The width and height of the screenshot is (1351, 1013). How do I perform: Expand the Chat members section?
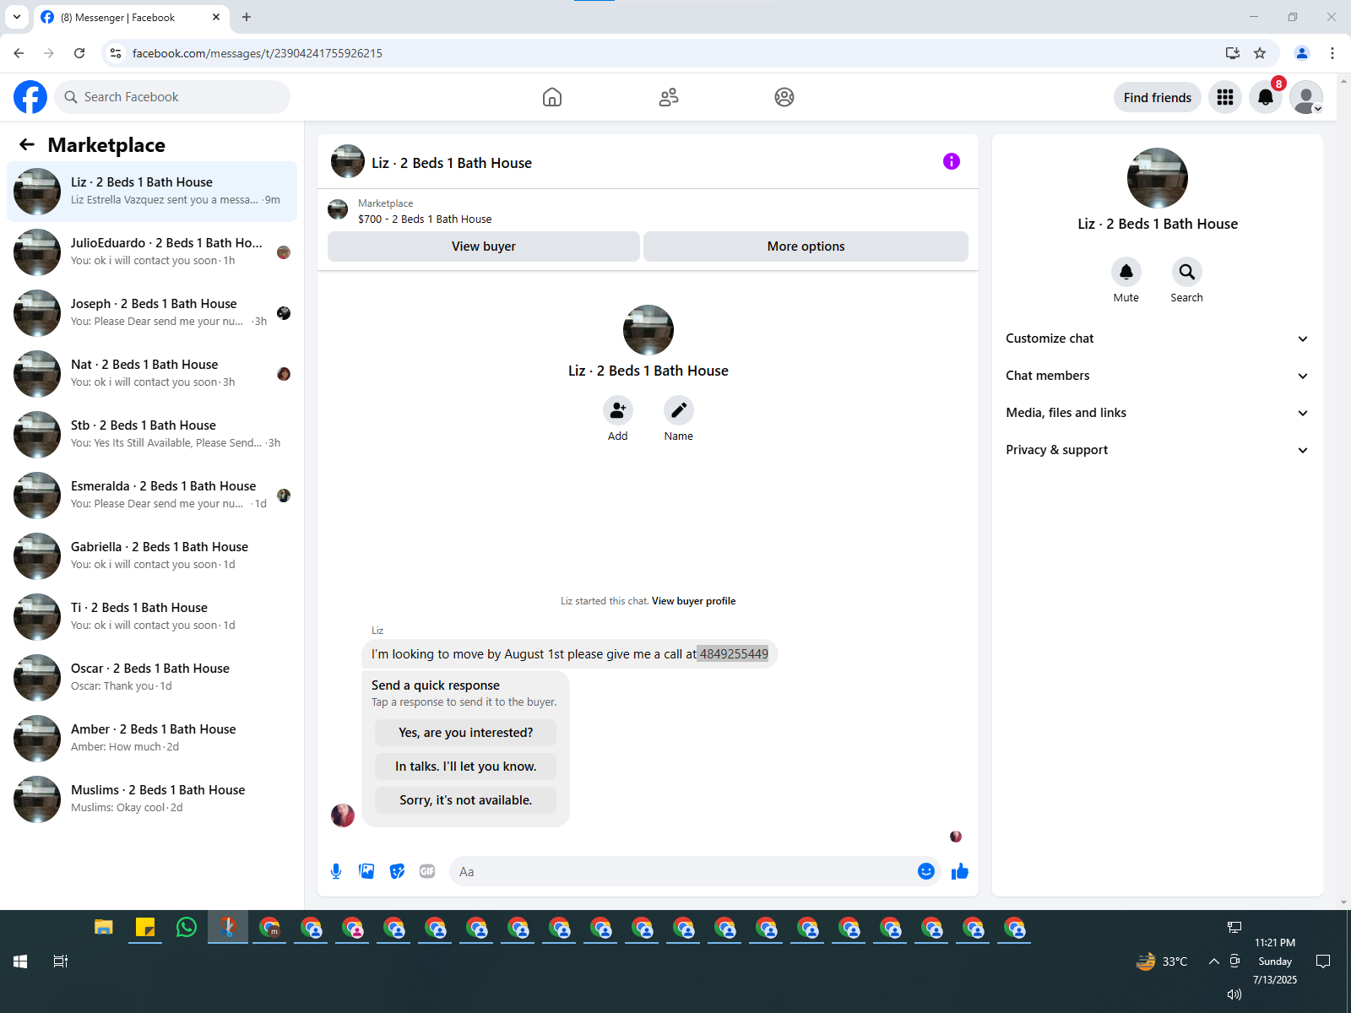[1158, 376]
